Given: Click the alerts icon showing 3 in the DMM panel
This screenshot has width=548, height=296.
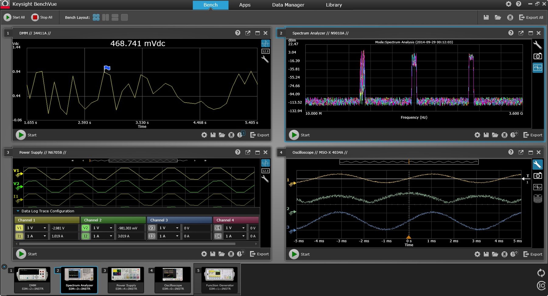Looking at the screenshot, I should point(241,135).
